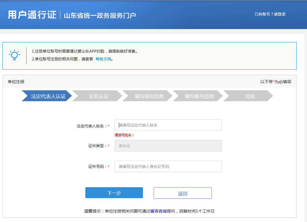This screenshot has width=307, height=222.
Task: Click the 用户通行证 title logo
Action: 32,15
